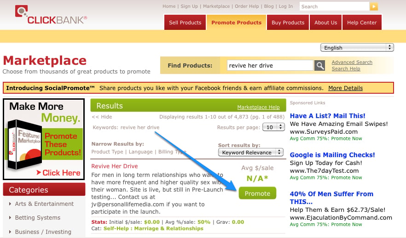Click the ClickBank logo
The width and height of the screenshot is (406, 238).
51,15
